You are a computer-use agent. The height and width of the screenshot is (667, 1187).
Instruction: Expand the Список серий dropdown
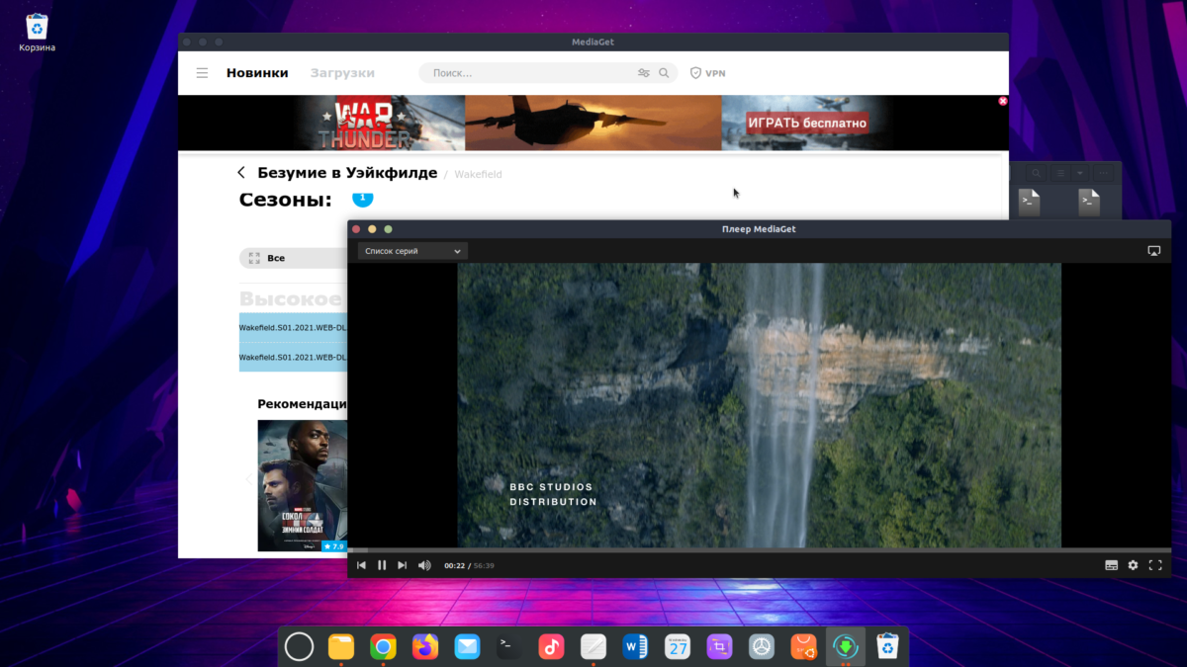[412, 251]
